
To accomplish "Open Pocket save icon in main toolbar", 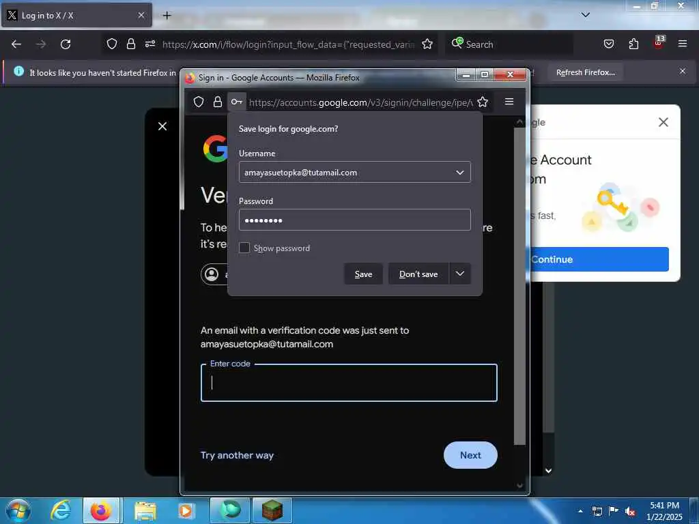I will (x=609, y=44).
